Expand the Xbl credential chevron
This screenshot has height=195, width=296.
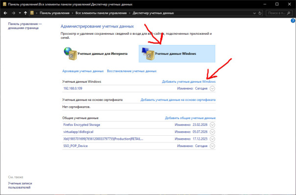coord(212,139)
